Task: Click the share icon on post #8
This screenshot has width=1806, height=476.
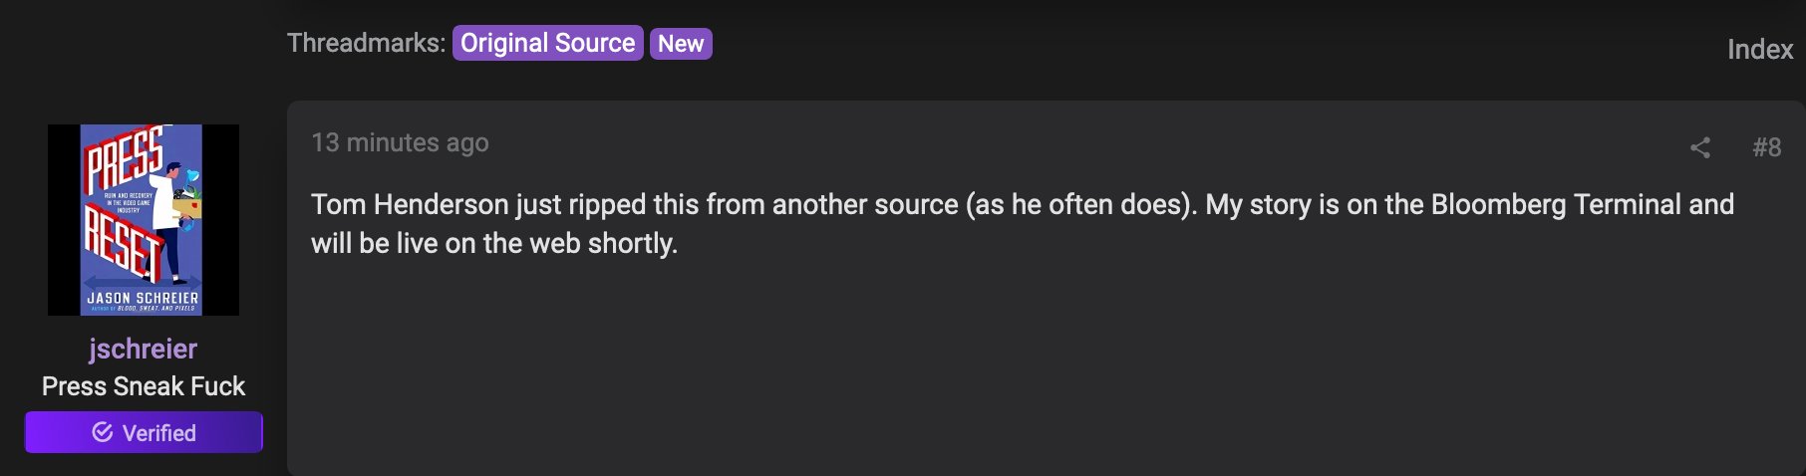Action: click(x=1700, y=147)
